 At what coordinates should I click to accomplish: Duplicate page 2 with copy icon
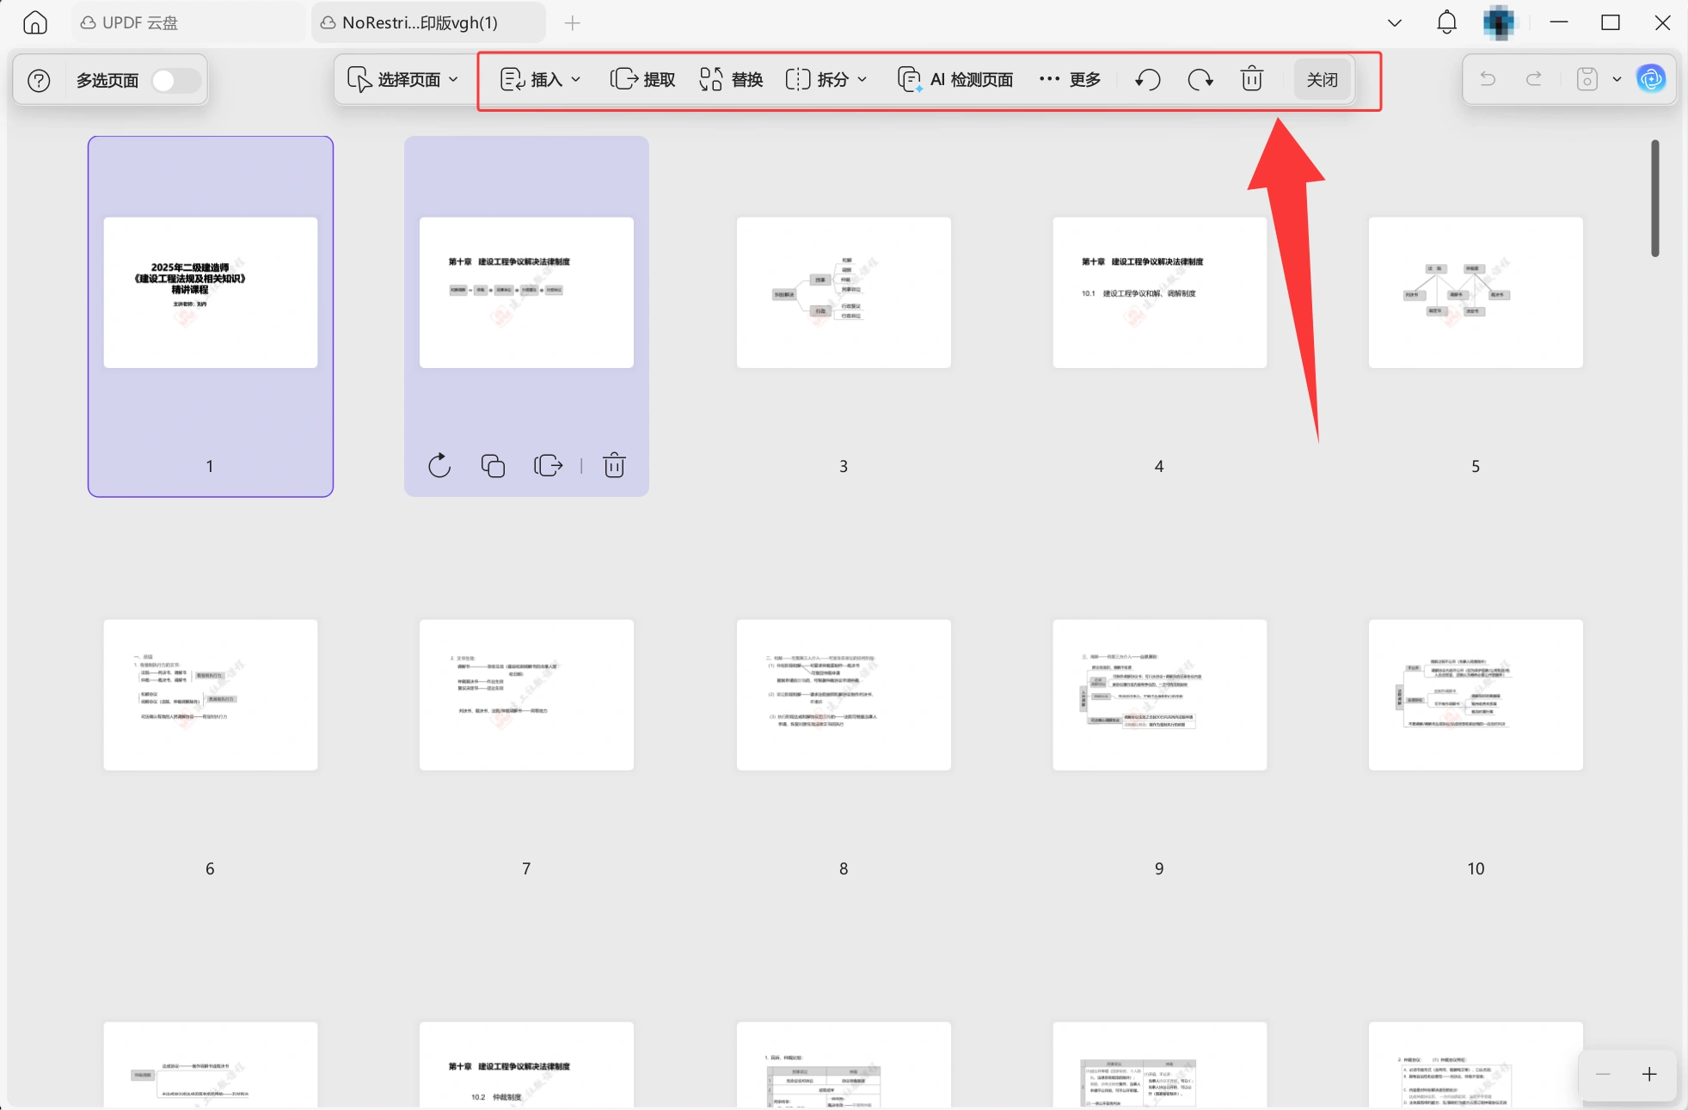click(493, 465)
